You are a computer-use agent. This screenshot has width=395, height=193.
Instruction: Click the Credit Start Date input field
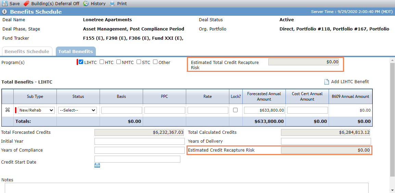pos(137,159)
